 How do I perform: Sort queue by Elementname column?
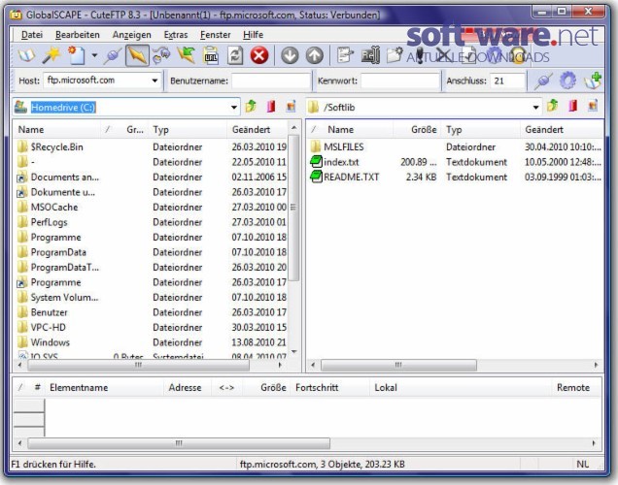(x=104, y=387)
